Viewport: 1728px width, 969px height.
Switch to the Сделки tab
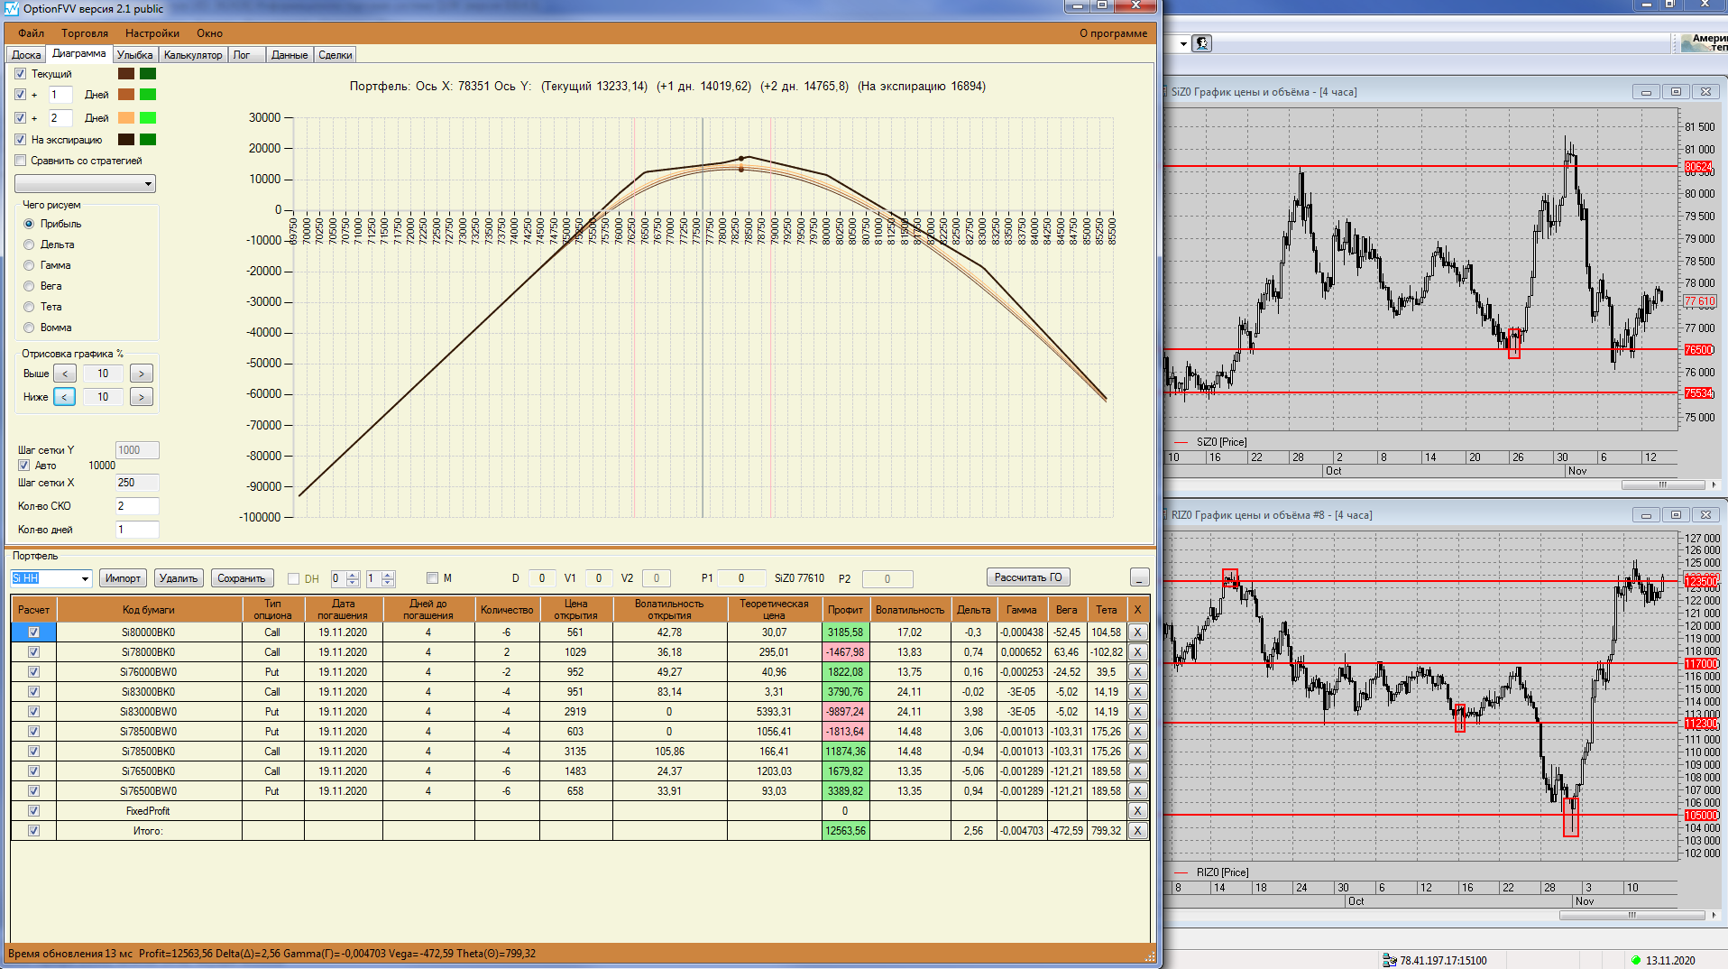tap(335, 55)
